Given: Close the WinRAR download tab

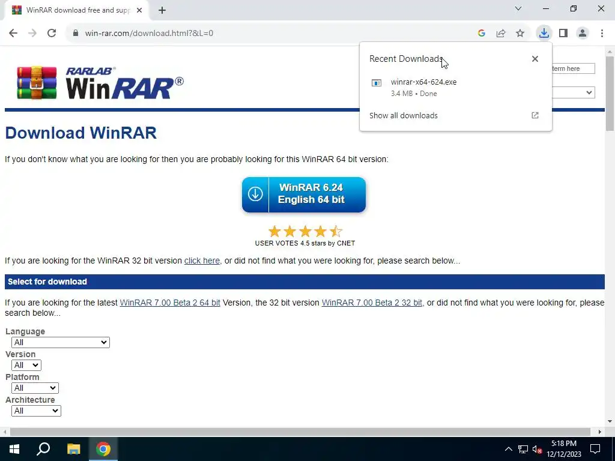Looking at the screenshot, I should pyautogui.click(x=139, y=10).
